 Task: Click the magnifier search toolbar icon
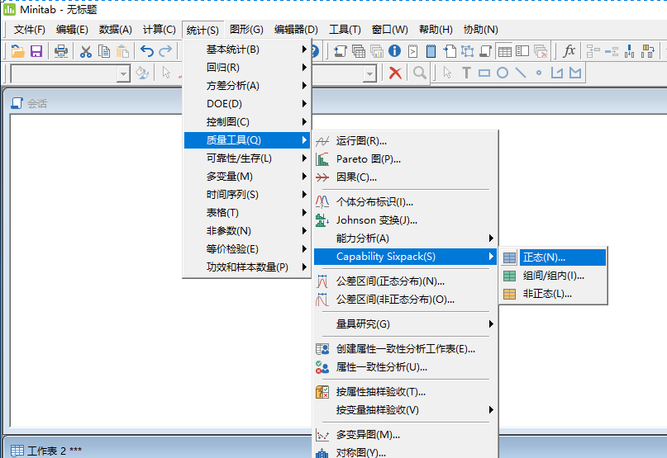coord(419,73)
